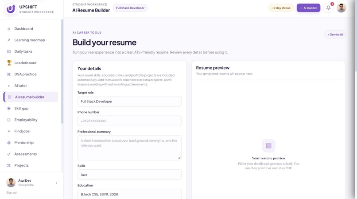Click the Upshift logo icon
The height and width of the screenshot is (199, 357).
[x=11, y=9]
